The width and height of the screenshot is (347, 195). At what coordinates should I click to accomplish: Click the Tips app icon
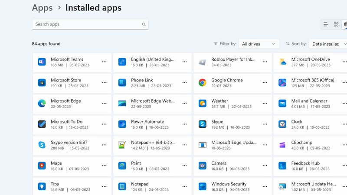42,187
